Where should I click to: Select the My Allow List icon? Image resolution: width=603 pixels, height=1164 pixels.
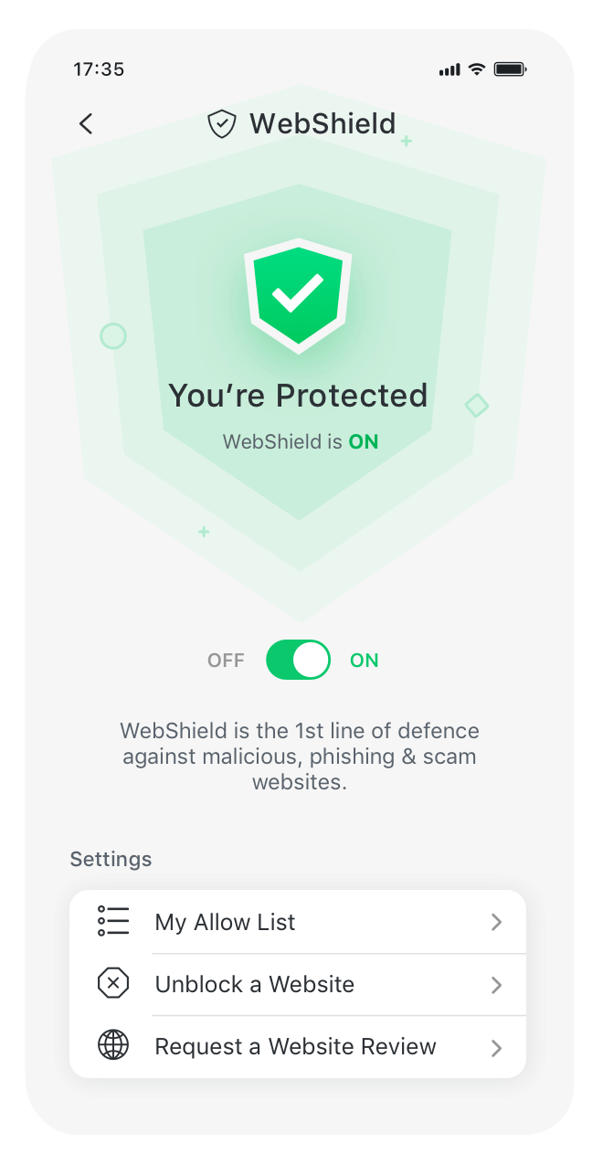(112, 922)
